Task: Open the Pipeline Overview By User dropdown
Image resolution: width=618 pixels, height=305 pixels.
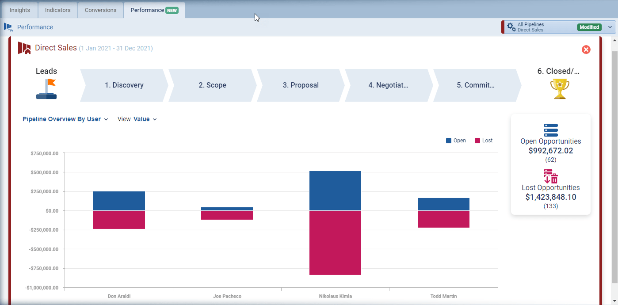Action: coord(65,119)
